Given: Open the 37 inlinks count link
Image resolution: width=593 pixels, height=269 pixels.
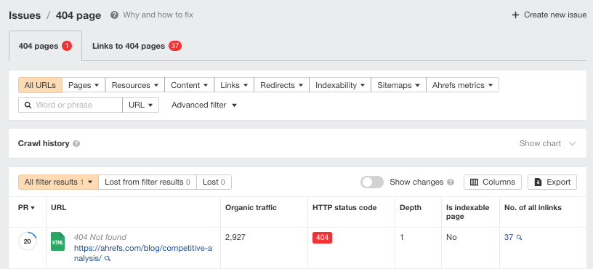Looking at the screenshot, I should tap(509, 238).
